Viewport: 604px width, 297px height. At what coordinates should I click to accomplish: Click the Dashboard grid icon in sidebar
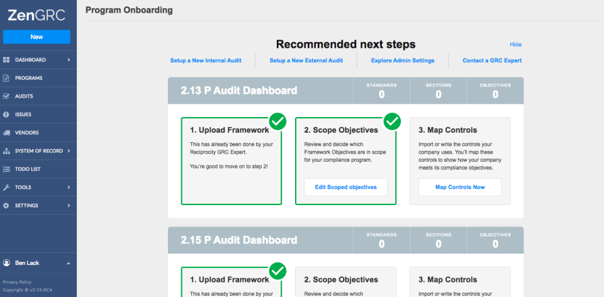tap(6, 60)
